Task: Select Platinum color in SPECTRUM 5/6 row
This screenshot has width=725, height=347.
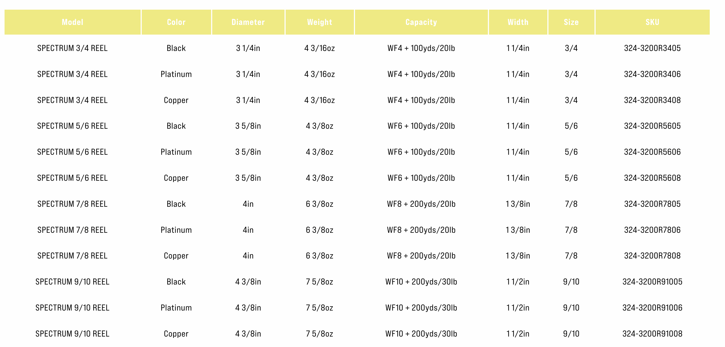Action: coord(176,152)
